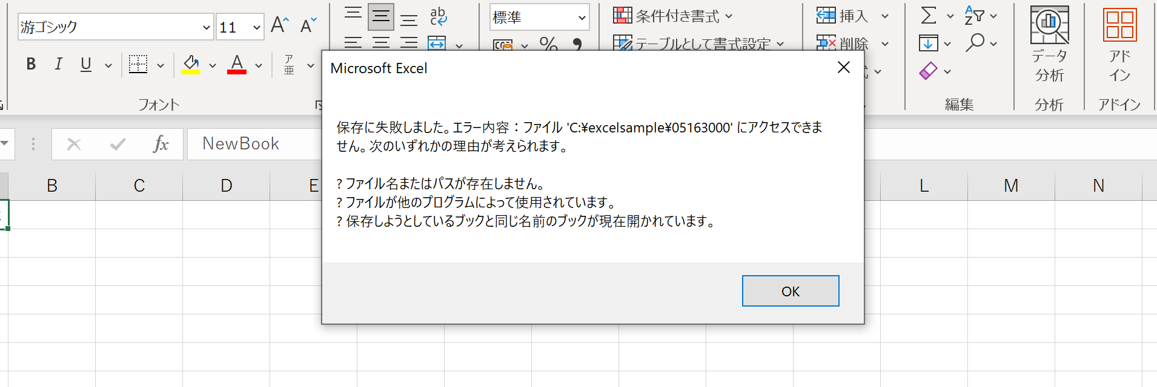Open underline style dropdown arrow
This screenshot has height=387, width=1157.
pyautogui.click(x=108, y=65)
